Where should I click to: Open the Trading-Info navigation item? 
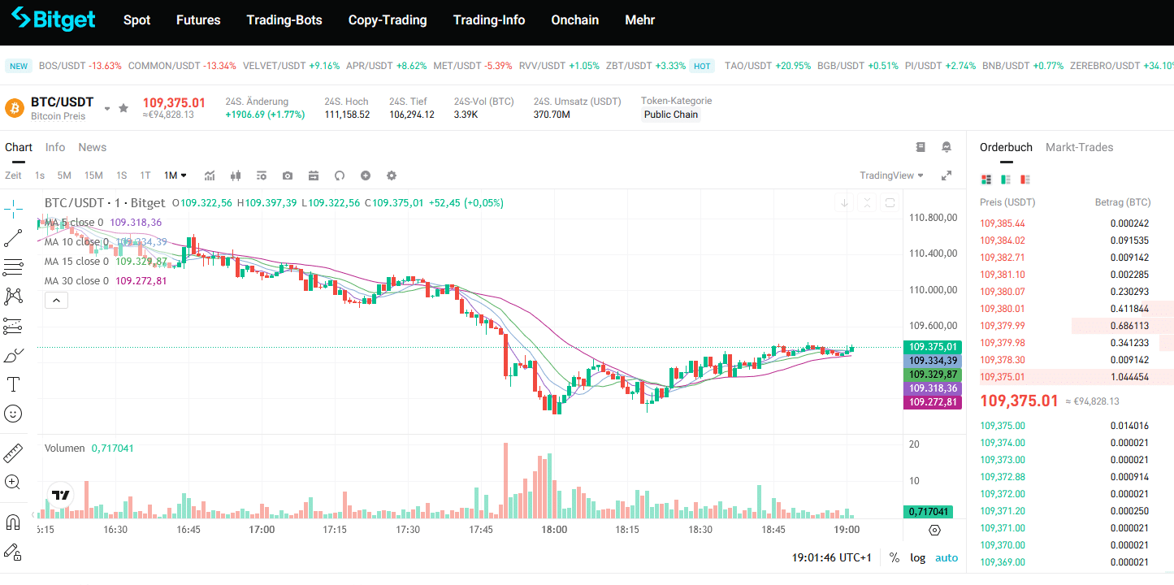[x=489, y=20]
